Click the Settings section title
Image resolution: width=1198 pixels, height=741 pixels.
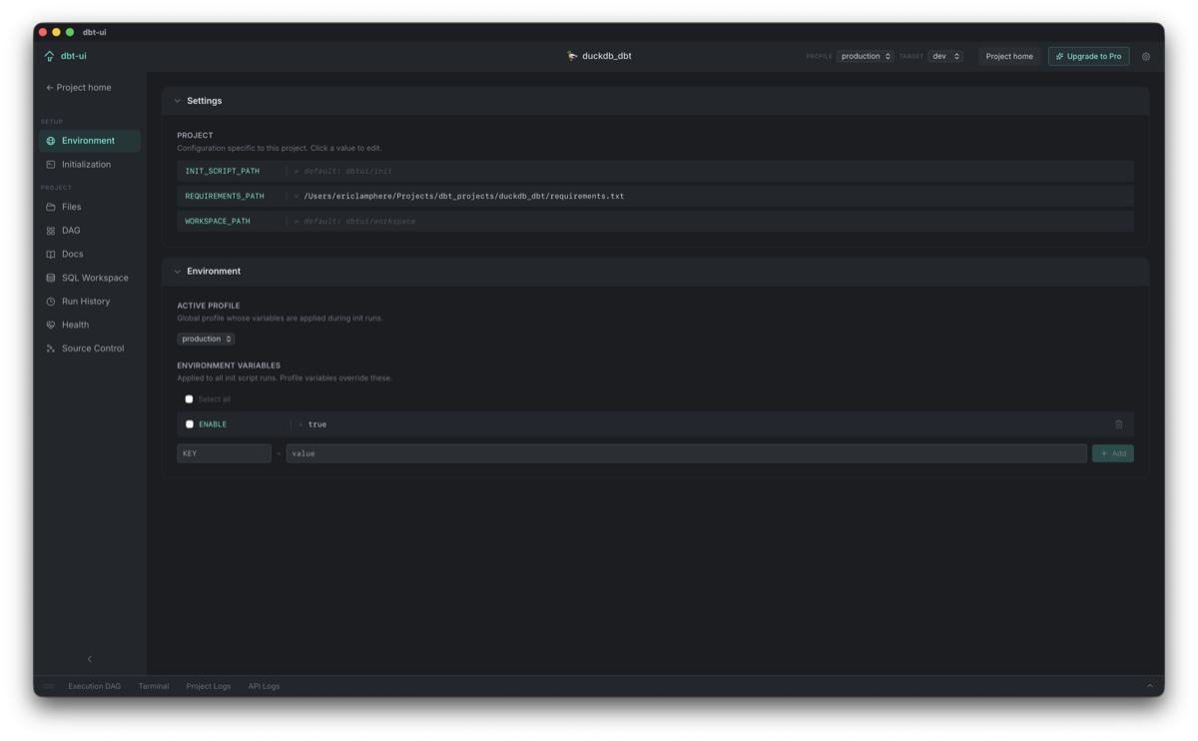pos(205,101)
